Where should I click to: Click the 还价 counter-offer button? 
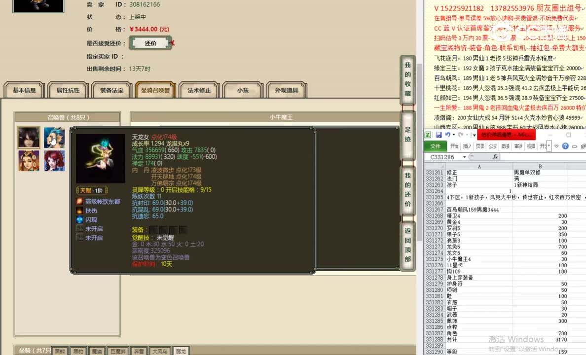(x=150, y=43)
